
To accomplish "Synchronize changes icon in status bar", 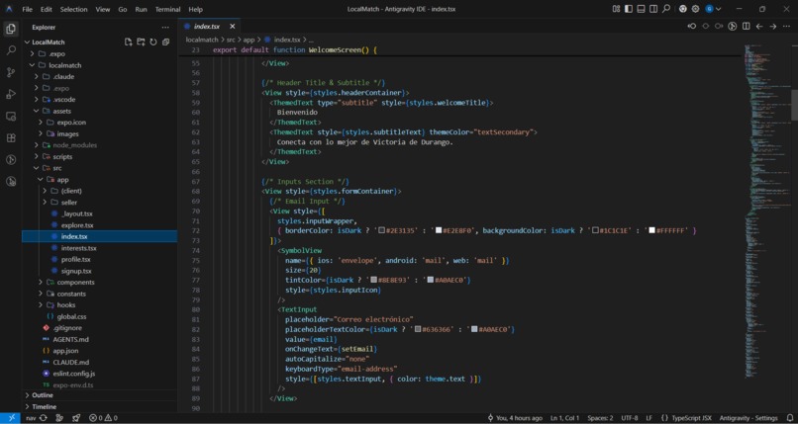I will (44, 418).
